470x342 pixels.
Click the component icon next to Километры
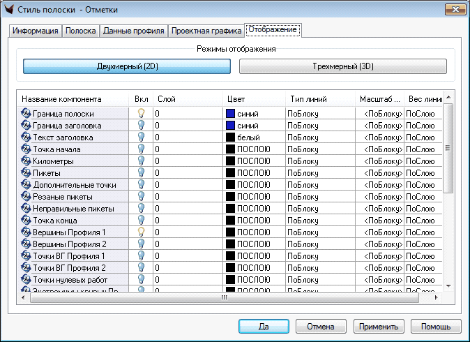pos(26,161)
